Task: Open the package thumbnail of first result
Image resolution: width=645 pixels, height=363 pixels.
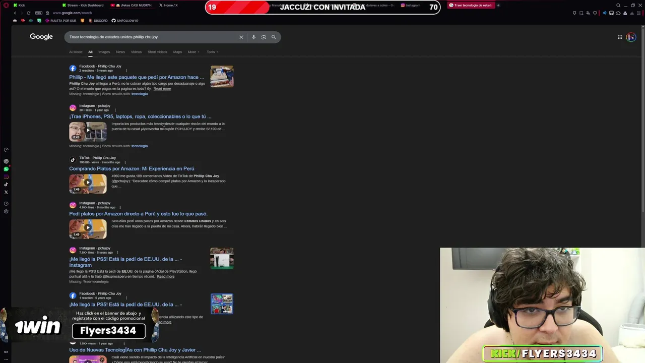Action: 222,76
